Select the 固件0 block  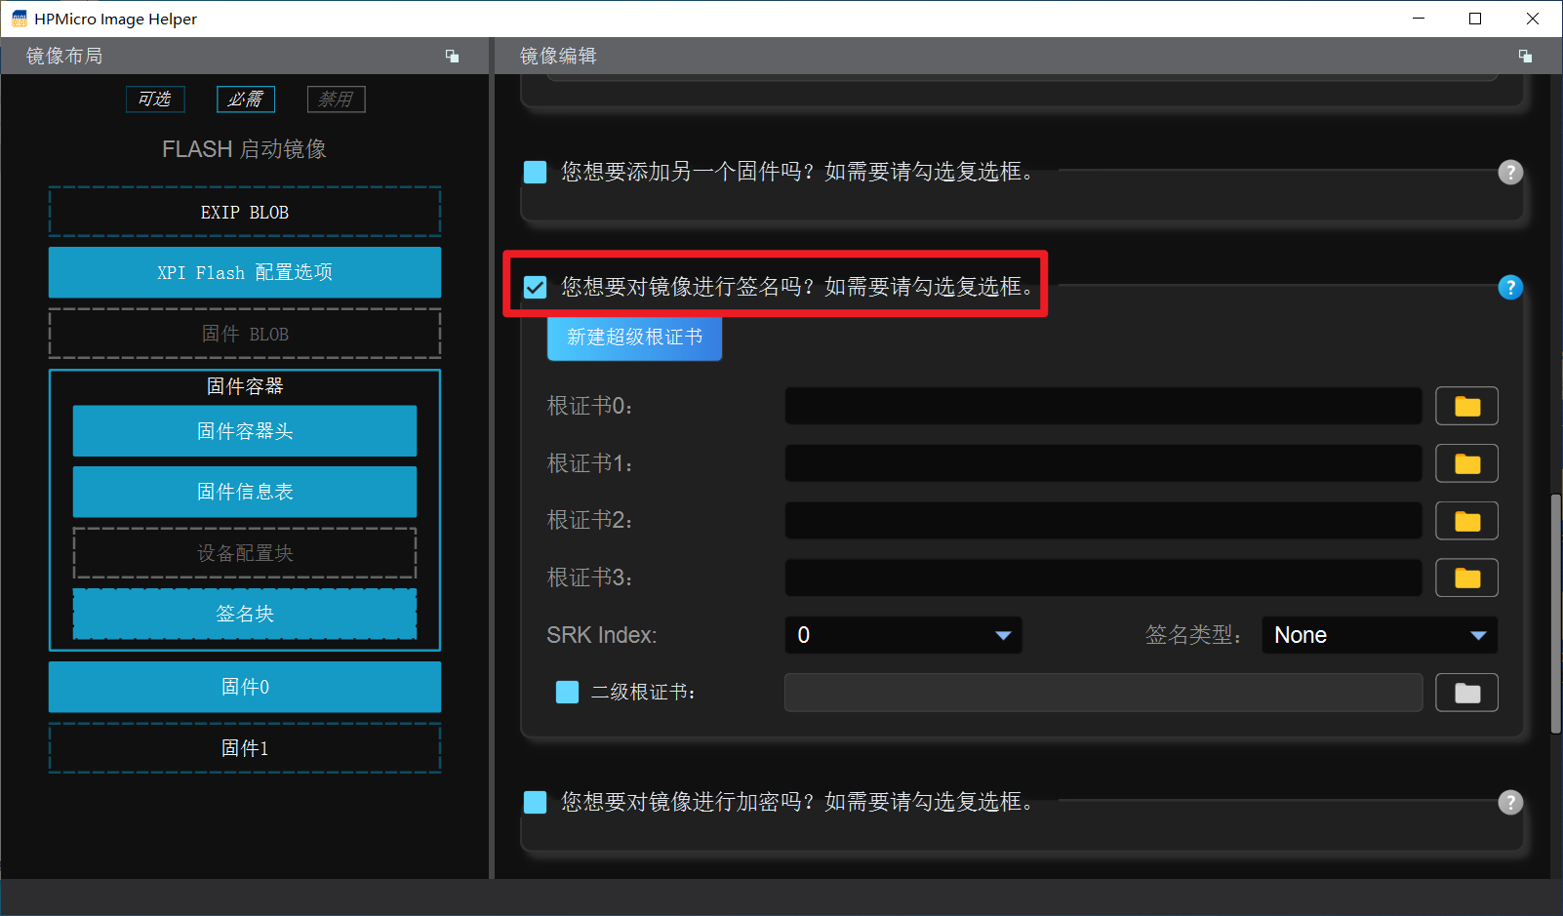245,687
